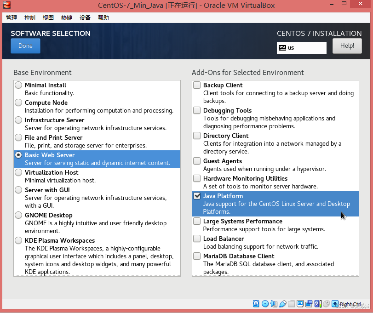Enable the Backup Client add-on
Screen dimensions: 373x313
coord(197,85)
